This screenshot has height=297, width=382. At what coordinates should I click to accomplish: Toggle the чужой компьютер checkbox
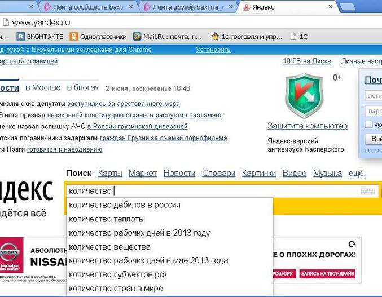[x=368, y=124]
